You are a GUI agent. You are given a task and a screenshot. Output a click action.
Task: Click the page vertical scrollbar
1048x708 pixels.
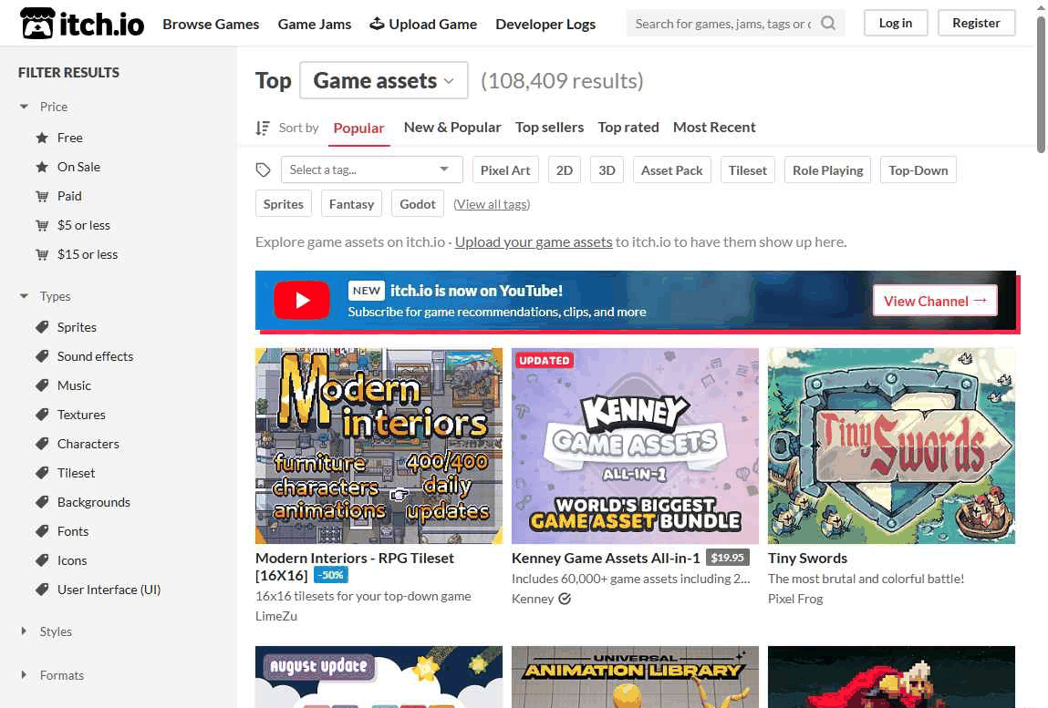(x=1041, y=84)
